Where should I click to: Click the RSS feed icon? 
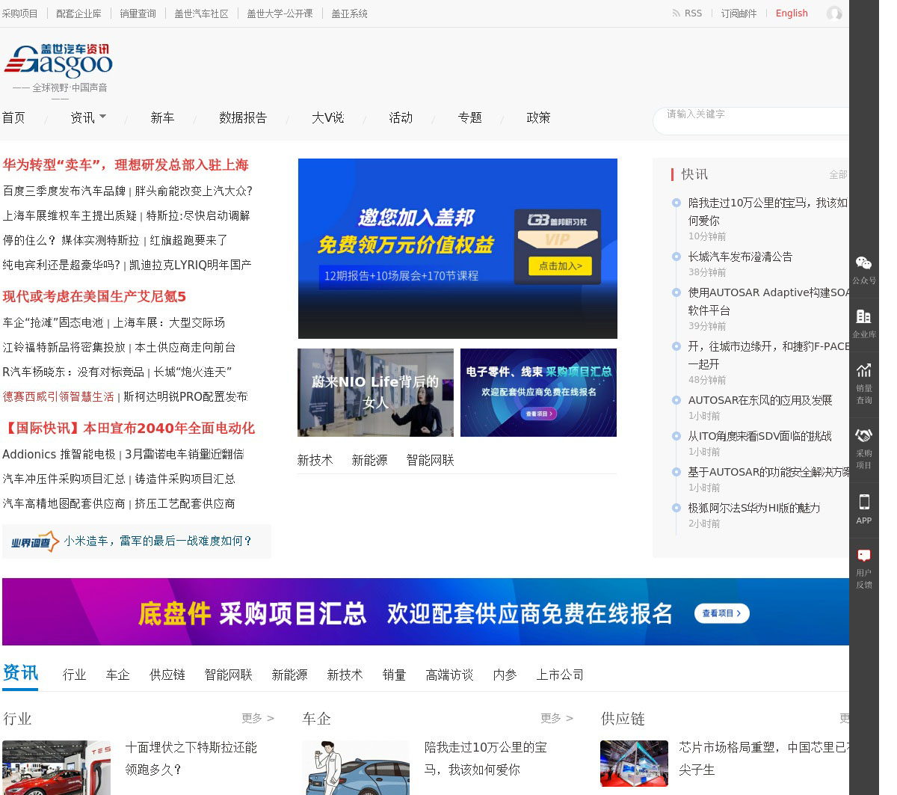(676, 13)
